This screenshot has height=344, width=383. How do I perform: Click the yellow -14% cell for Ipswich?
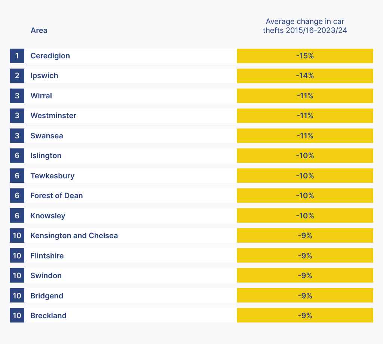tap(305, 76)
